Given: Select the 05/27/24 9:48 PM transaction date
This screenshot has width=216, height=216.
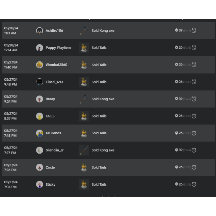Looking at the screenshot, I should coord(11,82).
